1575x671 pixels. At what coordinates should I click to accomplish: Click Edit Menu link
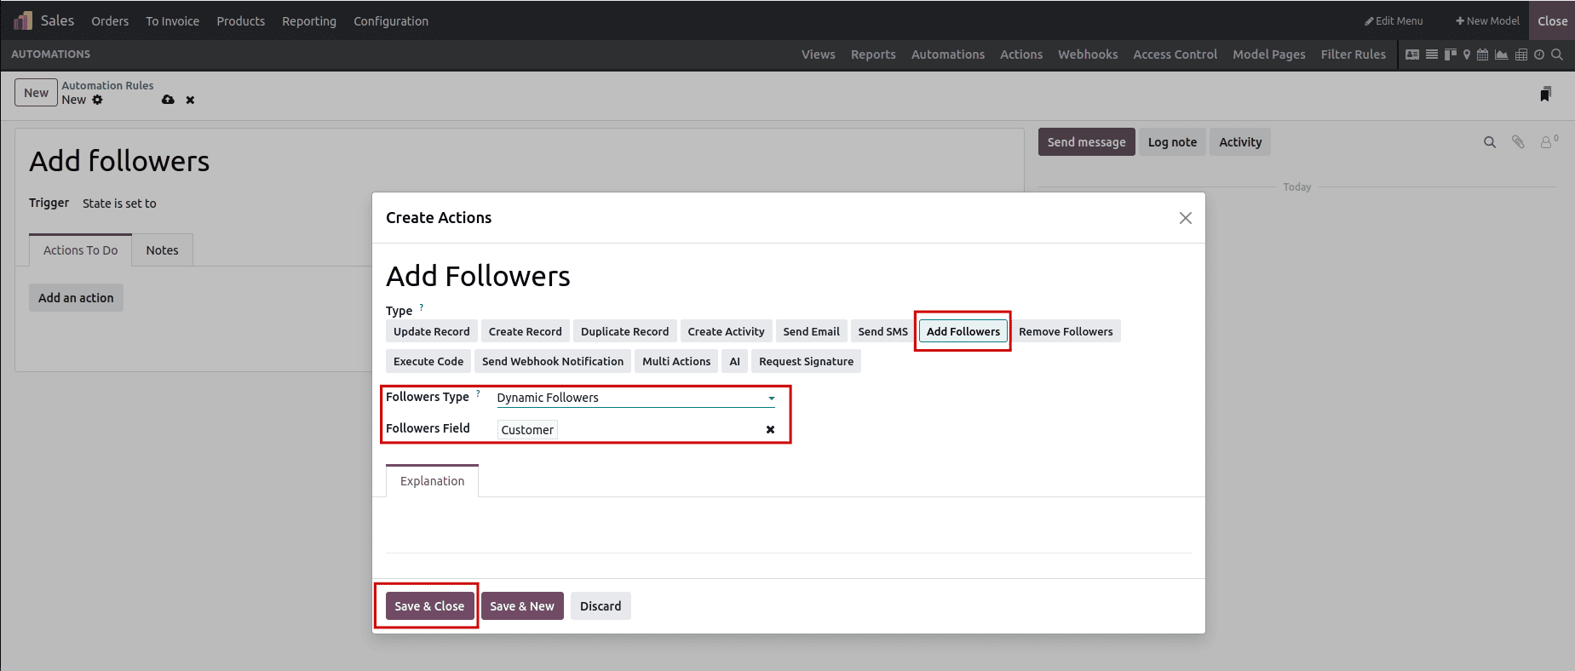[1394, 21]
